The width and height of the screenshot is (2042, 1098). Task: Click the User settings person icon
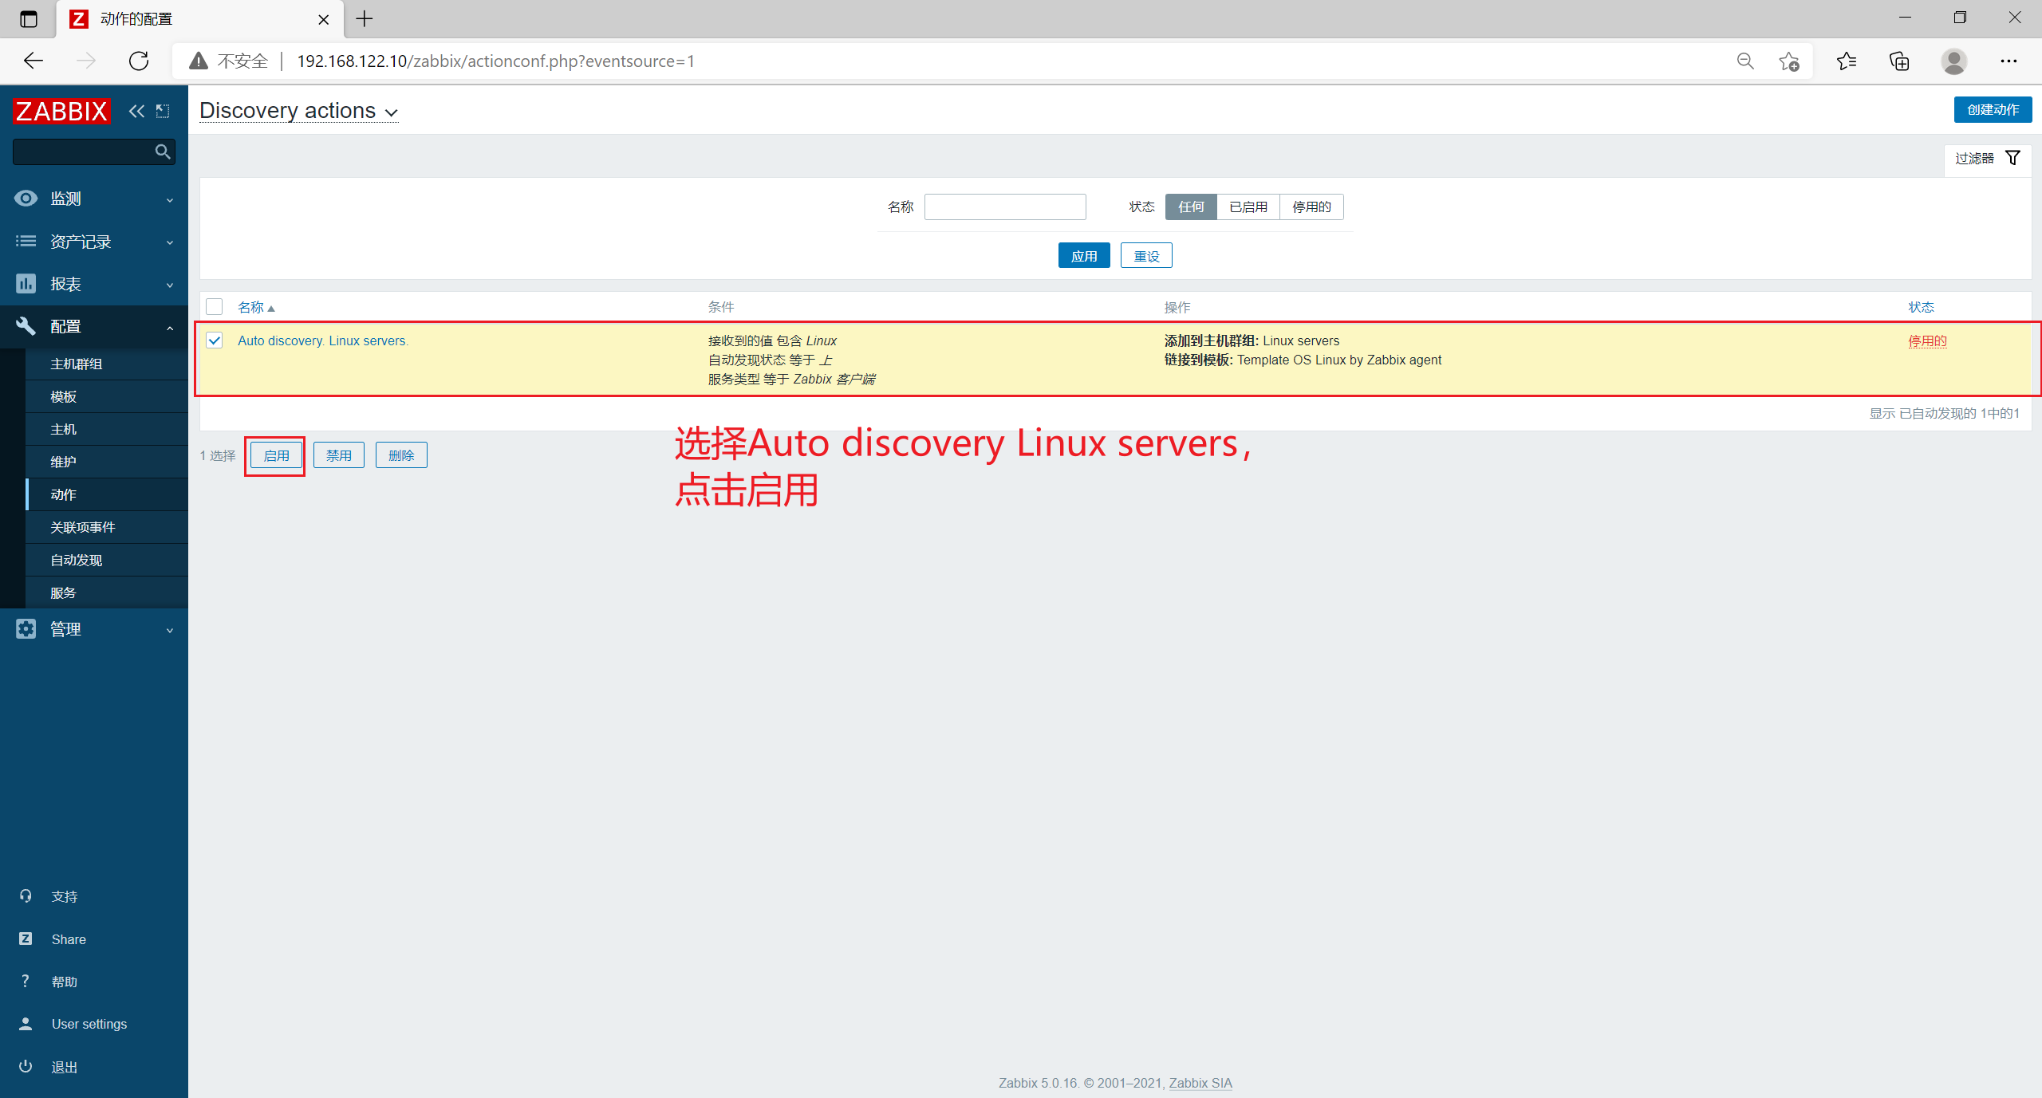coord(26,1024)
